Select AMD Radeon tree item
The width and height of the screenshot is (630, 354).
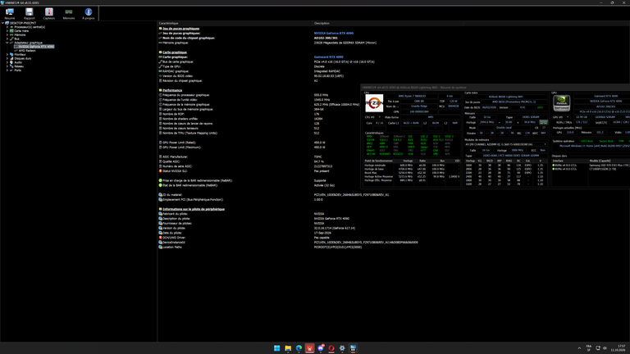(27, 51)
